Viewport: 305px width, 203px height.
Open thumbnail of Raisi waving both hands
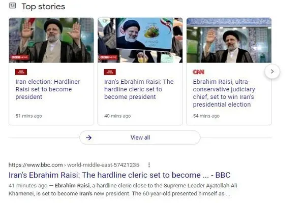pos(51,40)
